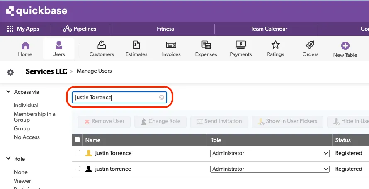Collapse the Access via section
The height and width of the screenshot is (189, 369).
pyautogui.click(x=8, y=92)
